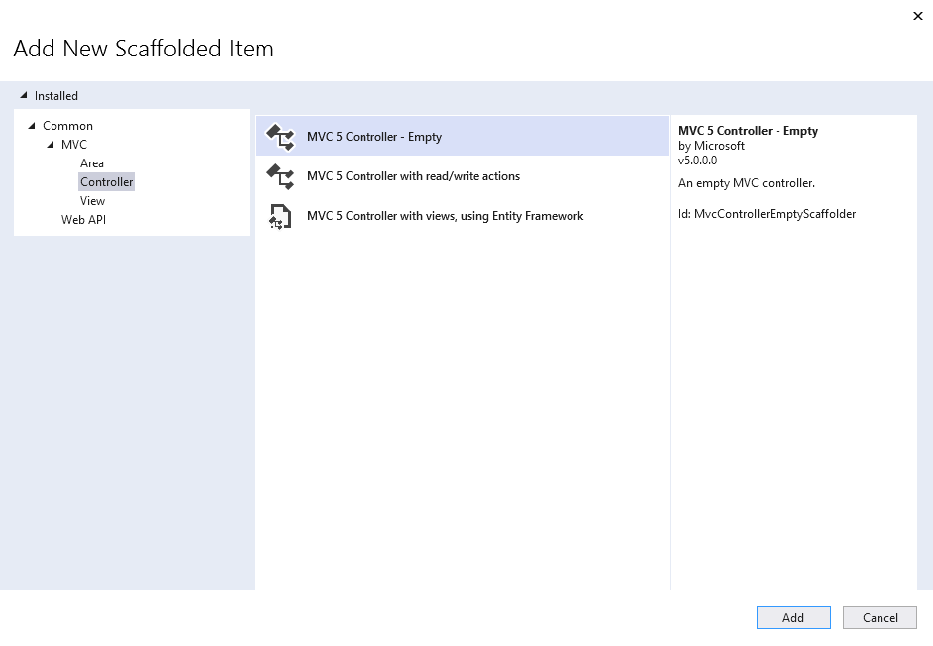
Task: Collapse the Common tree node arrow
Action: click(32, 126)
